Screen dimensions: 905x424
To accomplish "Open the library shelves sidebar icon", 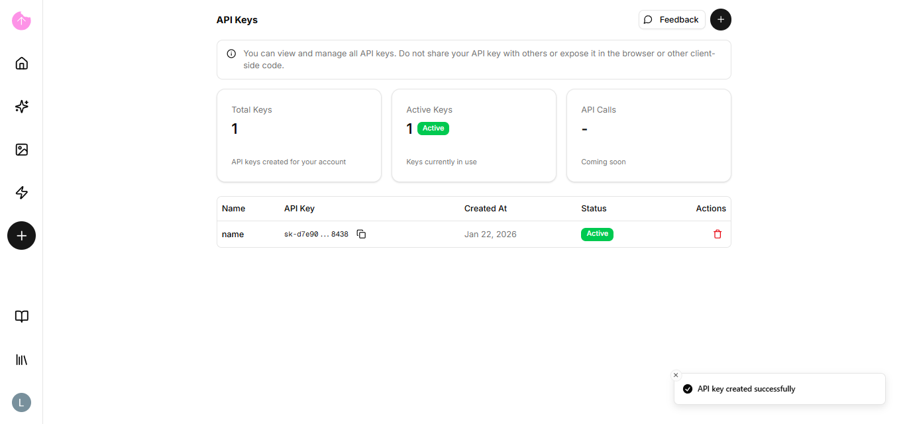I will click(21, 360).
